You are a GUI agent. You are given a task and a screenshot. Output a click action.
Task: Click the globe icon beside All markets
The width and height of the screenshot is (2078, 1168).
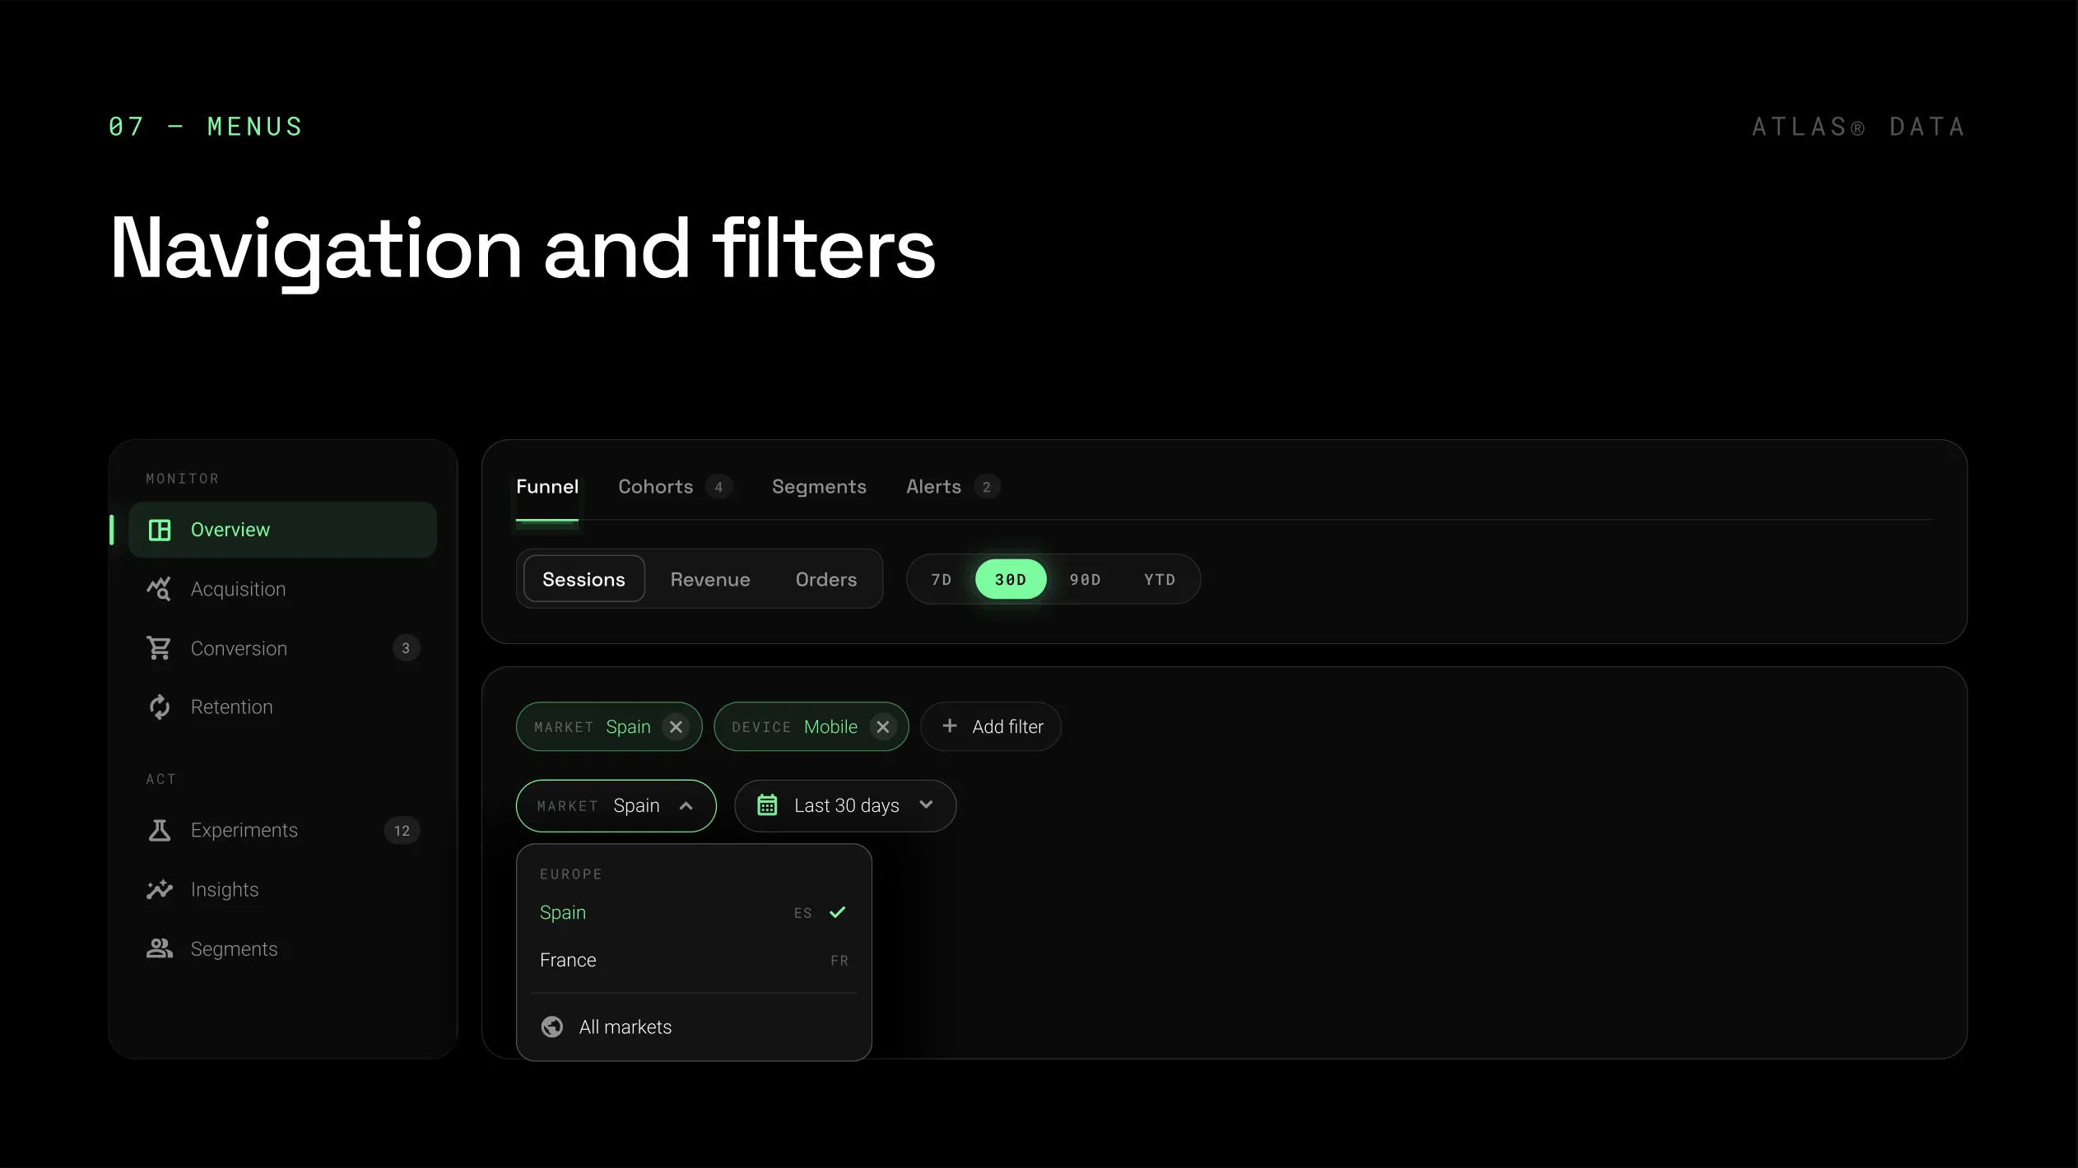[552, 1027]
